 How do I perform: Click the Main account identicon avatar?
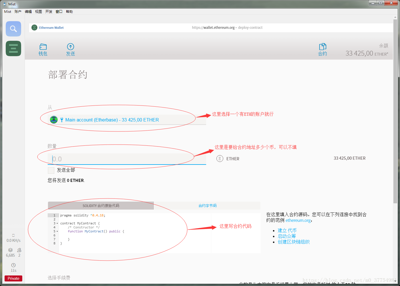tap(54, 120)
